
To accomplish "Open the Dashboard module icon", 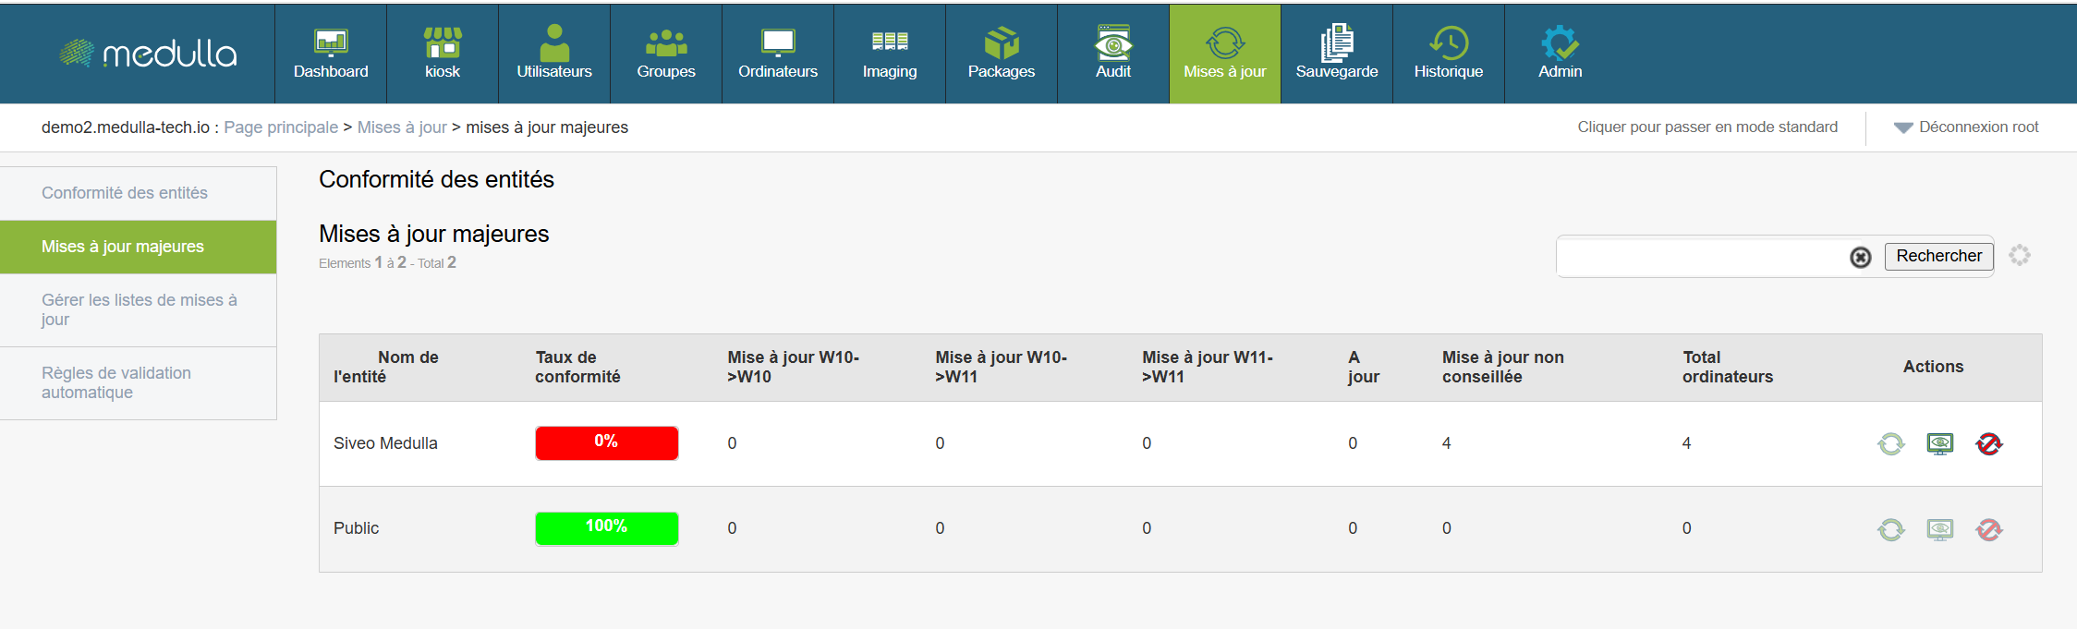I will [331, 42].
